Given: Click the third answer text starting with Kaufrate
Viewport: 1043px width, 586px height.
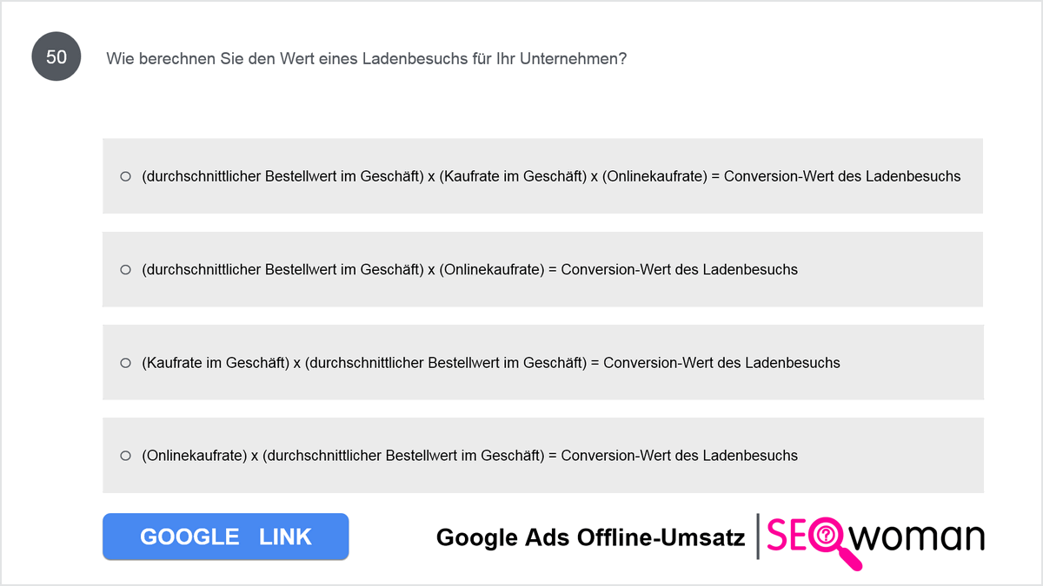Looking at the screenshot, I should point(491,363).
